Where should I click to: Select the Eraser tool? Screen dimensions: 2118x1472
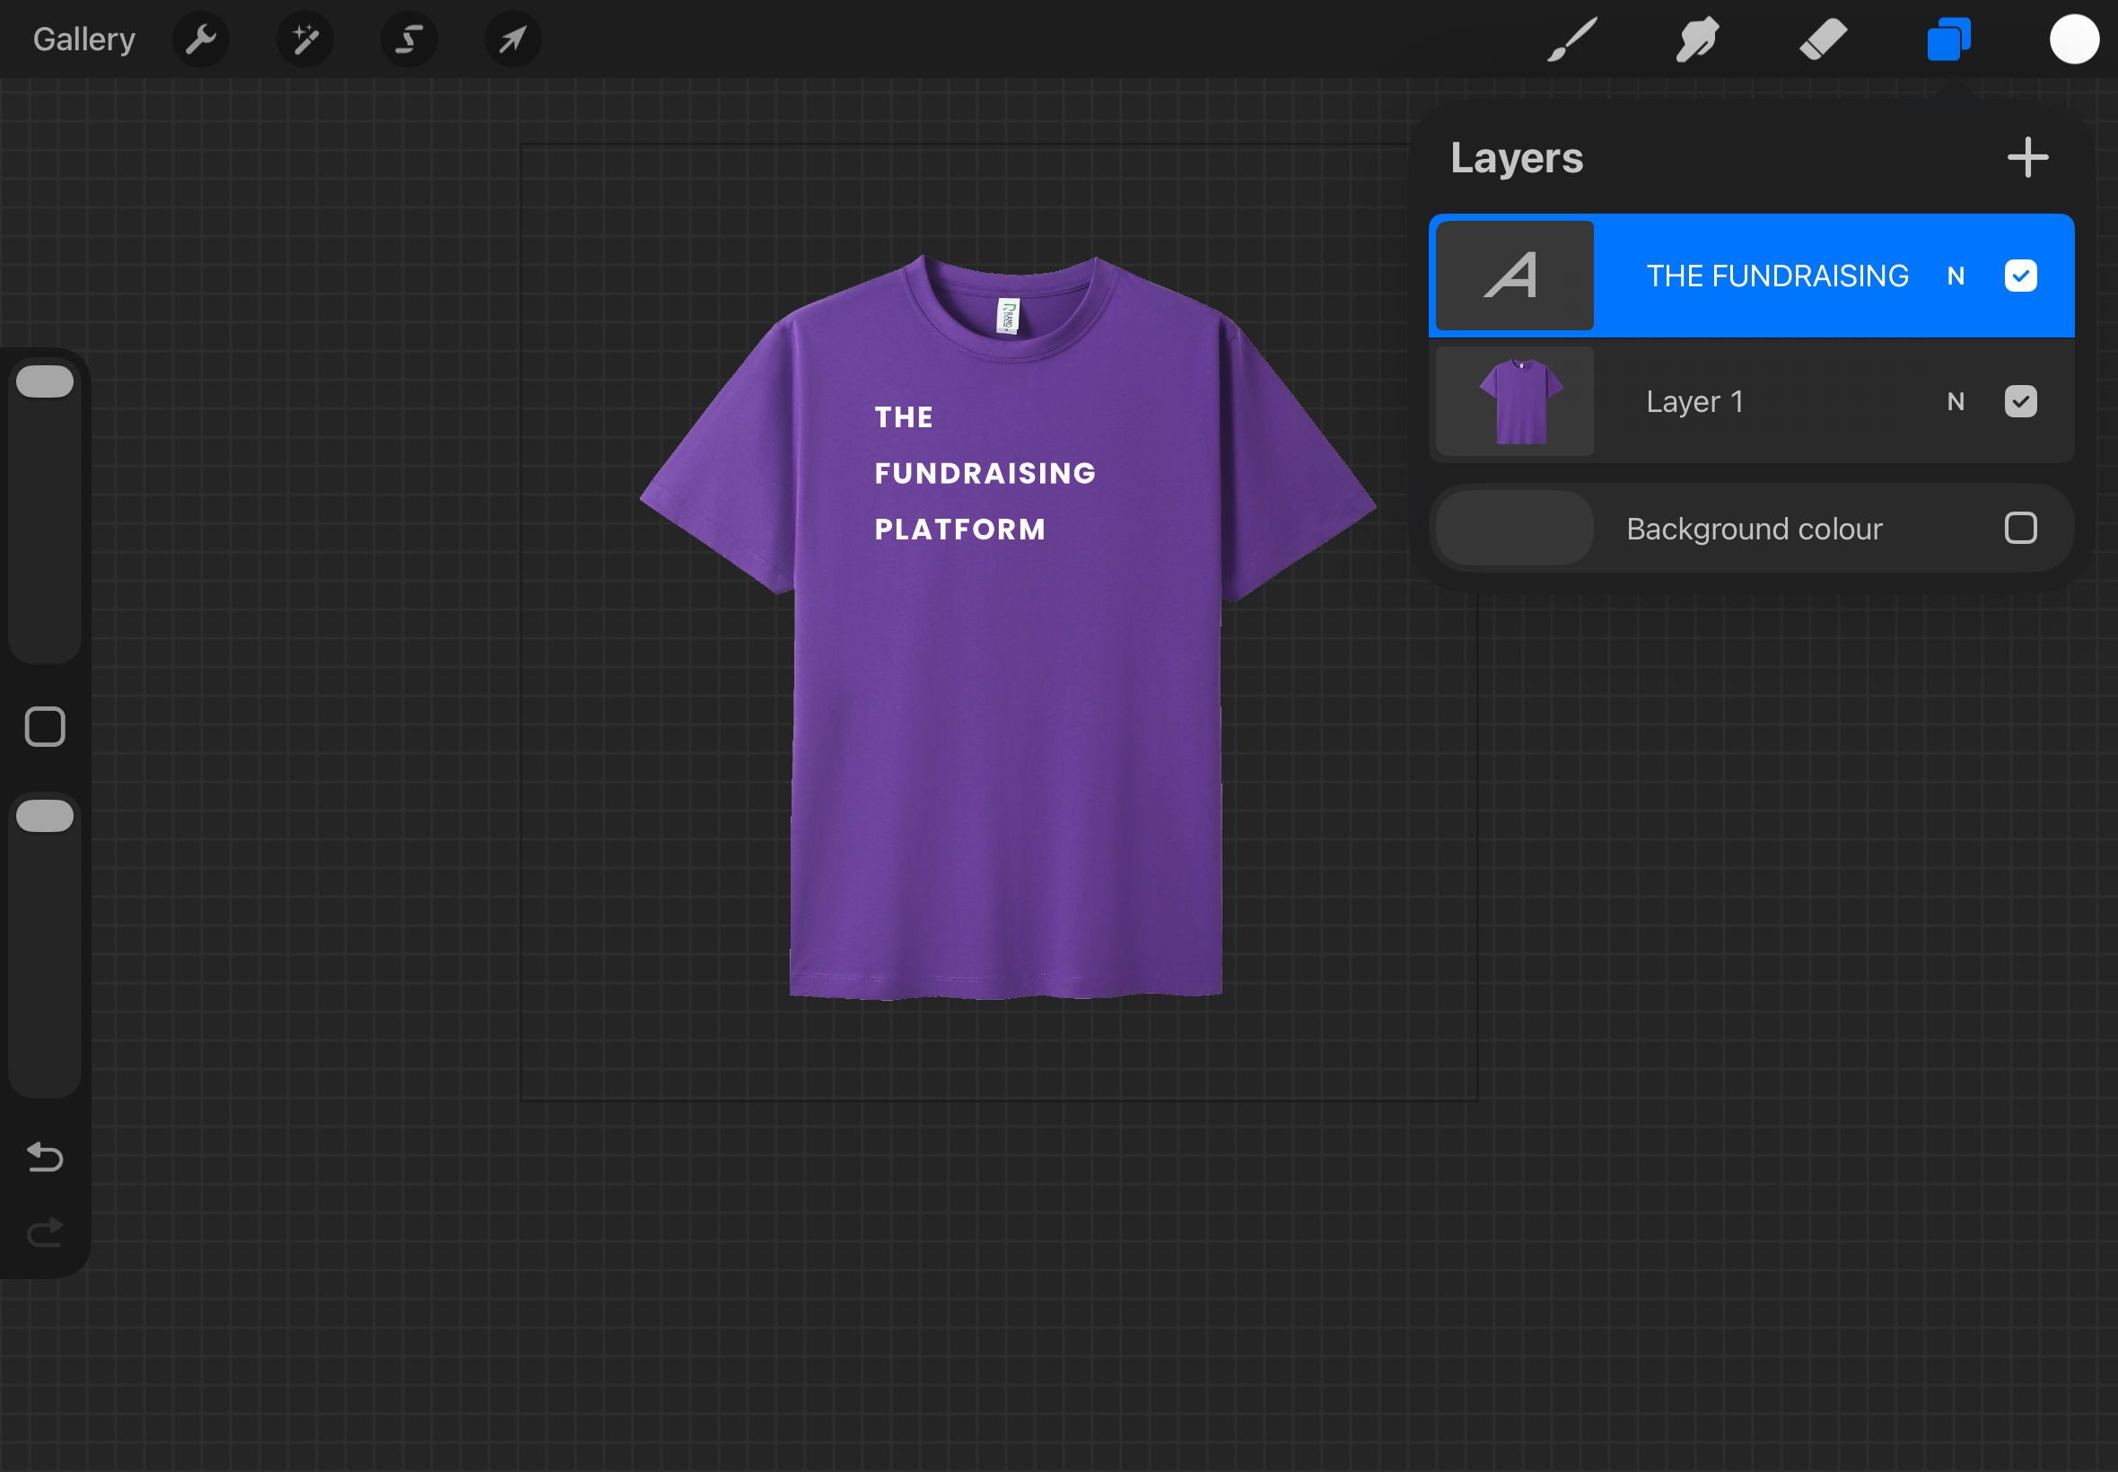pos(1822,39)
